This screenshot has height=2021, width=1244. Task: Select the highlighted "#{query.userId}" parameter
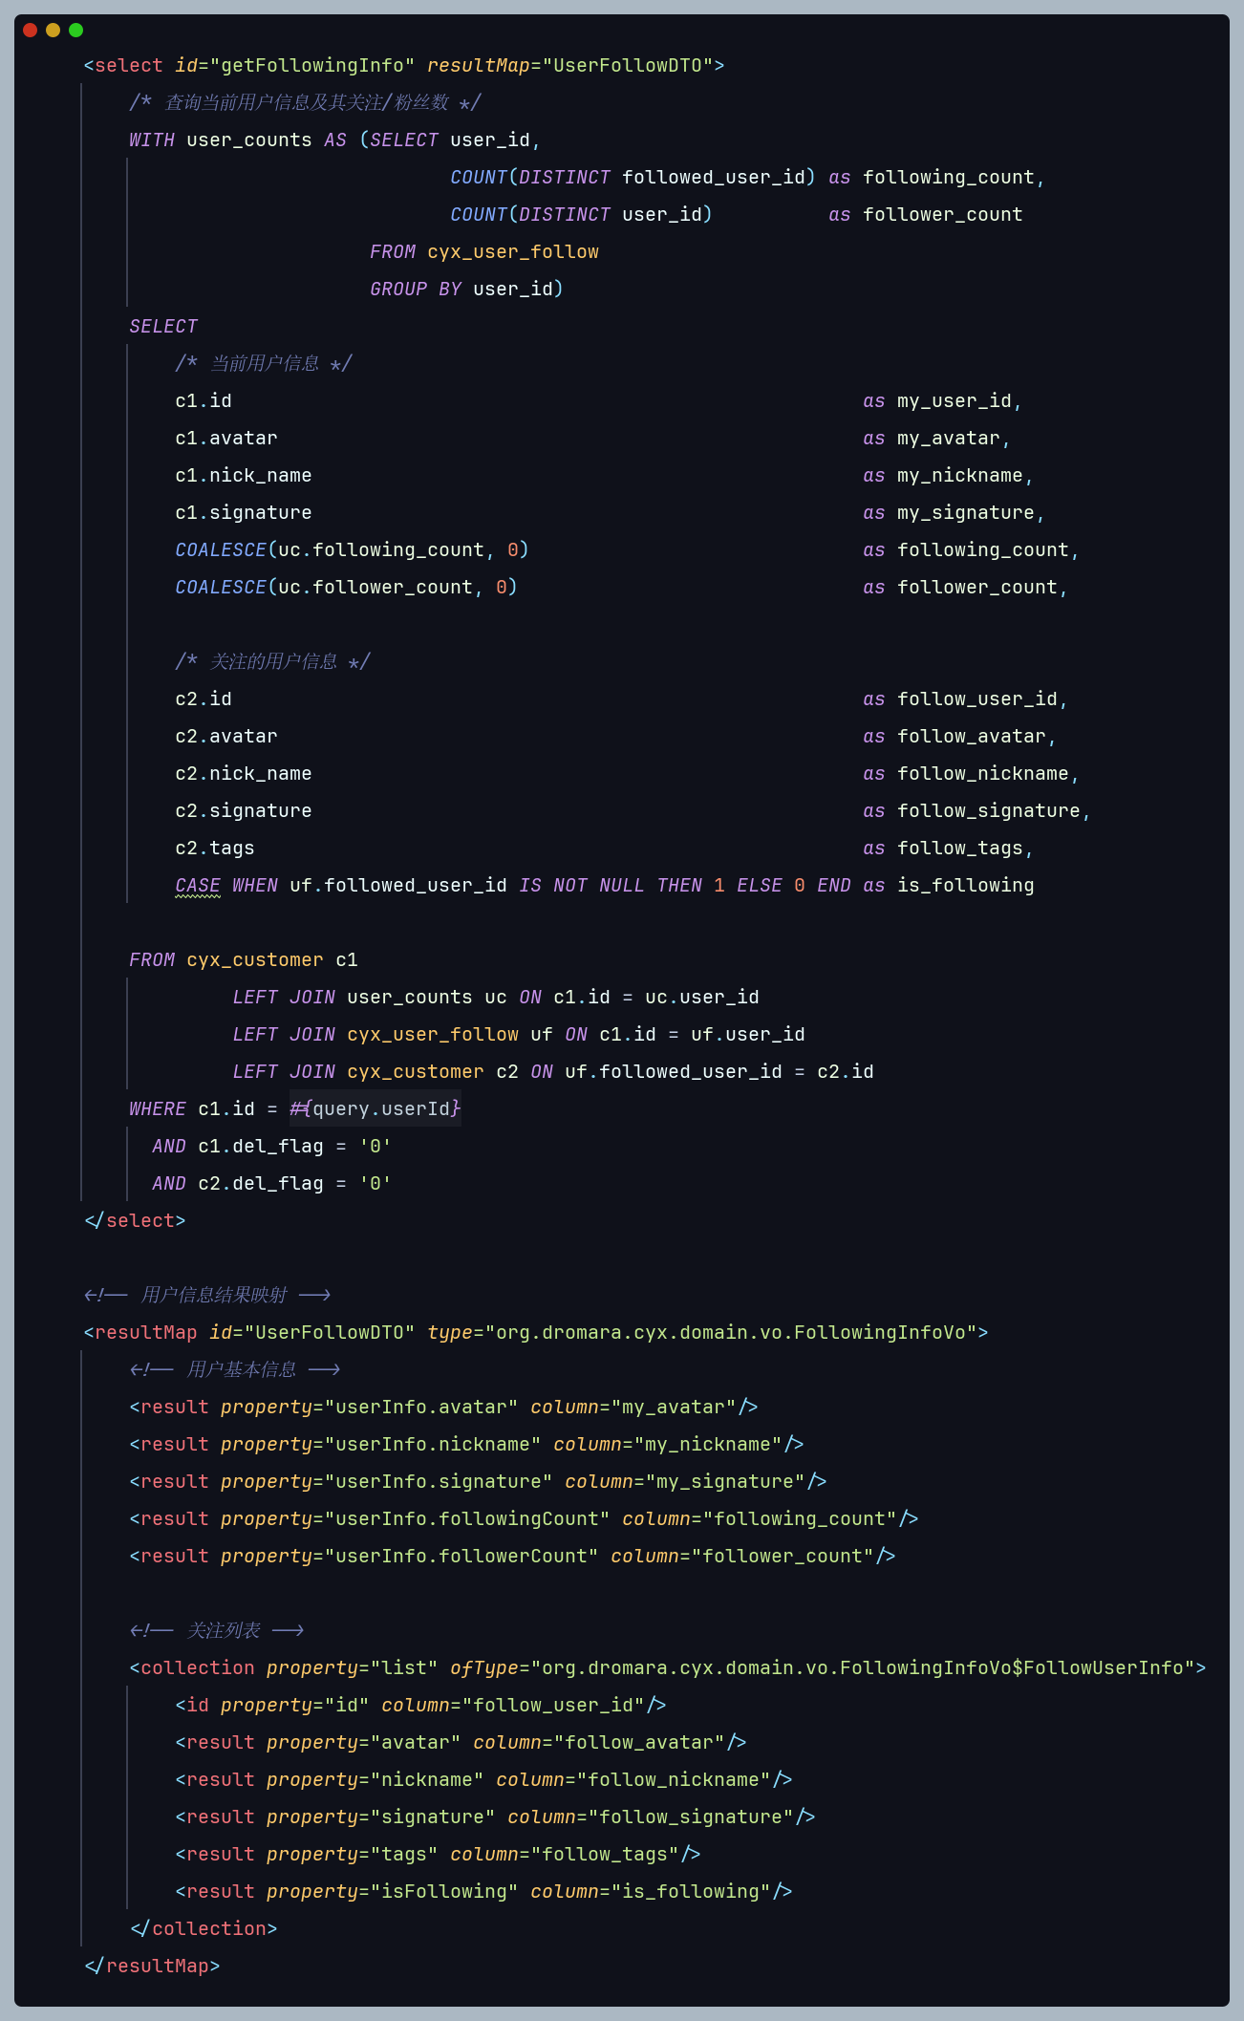375,1108
